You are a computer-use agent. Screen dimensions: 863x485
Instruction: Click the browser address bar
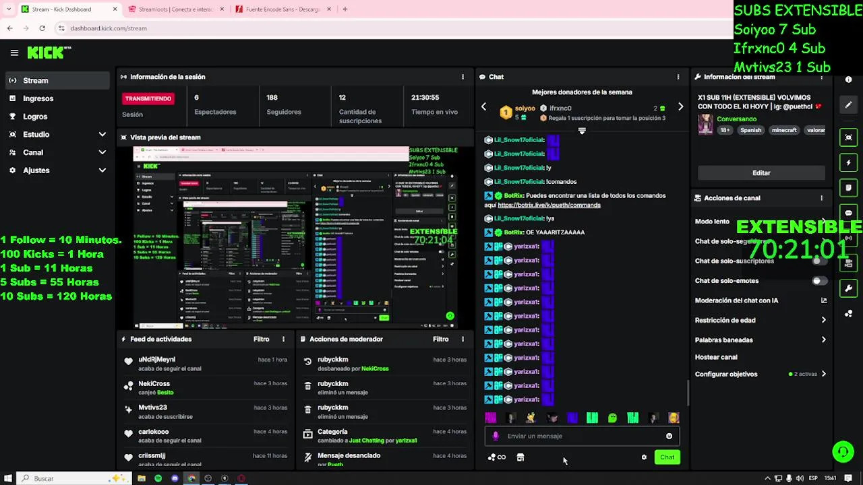point(391,28)
